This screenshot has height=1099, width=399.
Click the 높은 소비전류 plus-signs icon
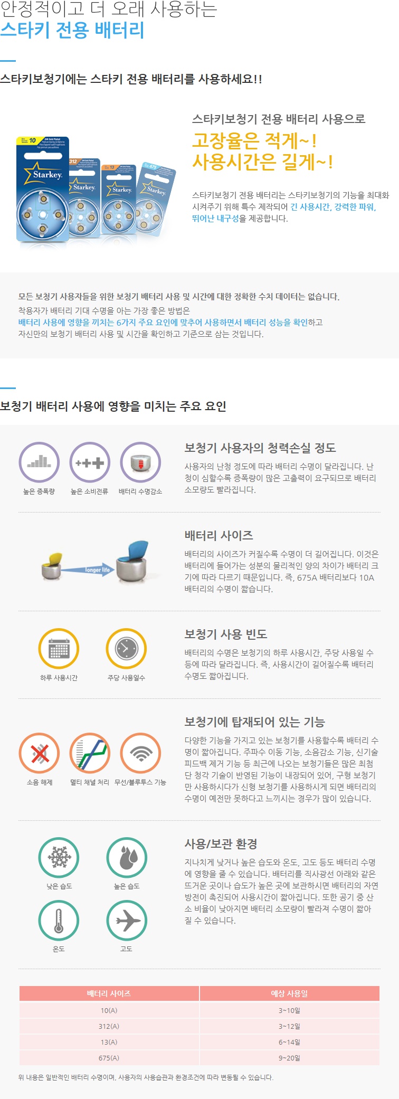[x=90, y=462]
